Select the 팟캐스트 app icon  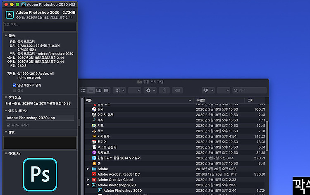[94, 152]
